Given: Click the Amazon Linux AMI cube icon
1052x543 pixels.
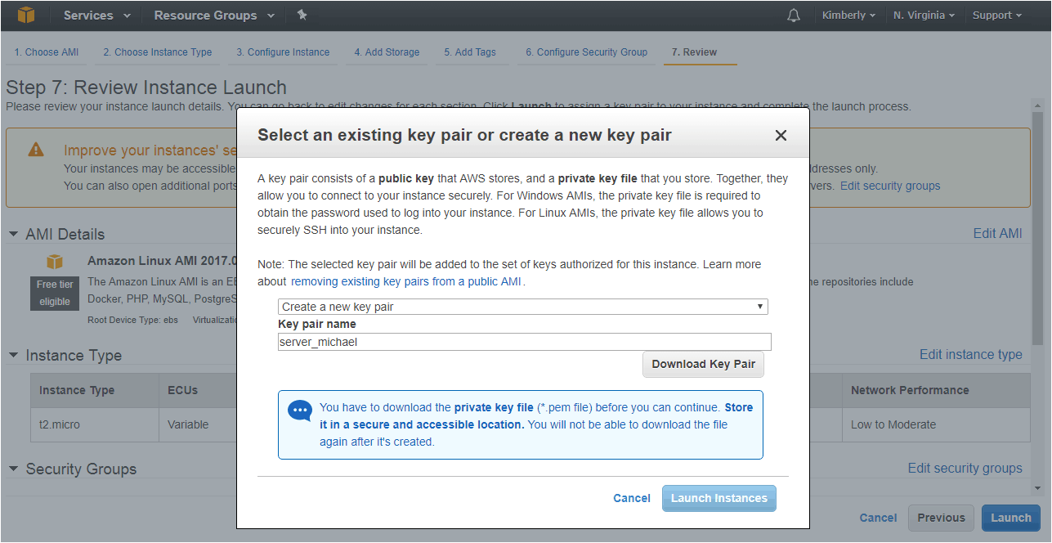Looking at the screenshot, I should pos(55,262).
